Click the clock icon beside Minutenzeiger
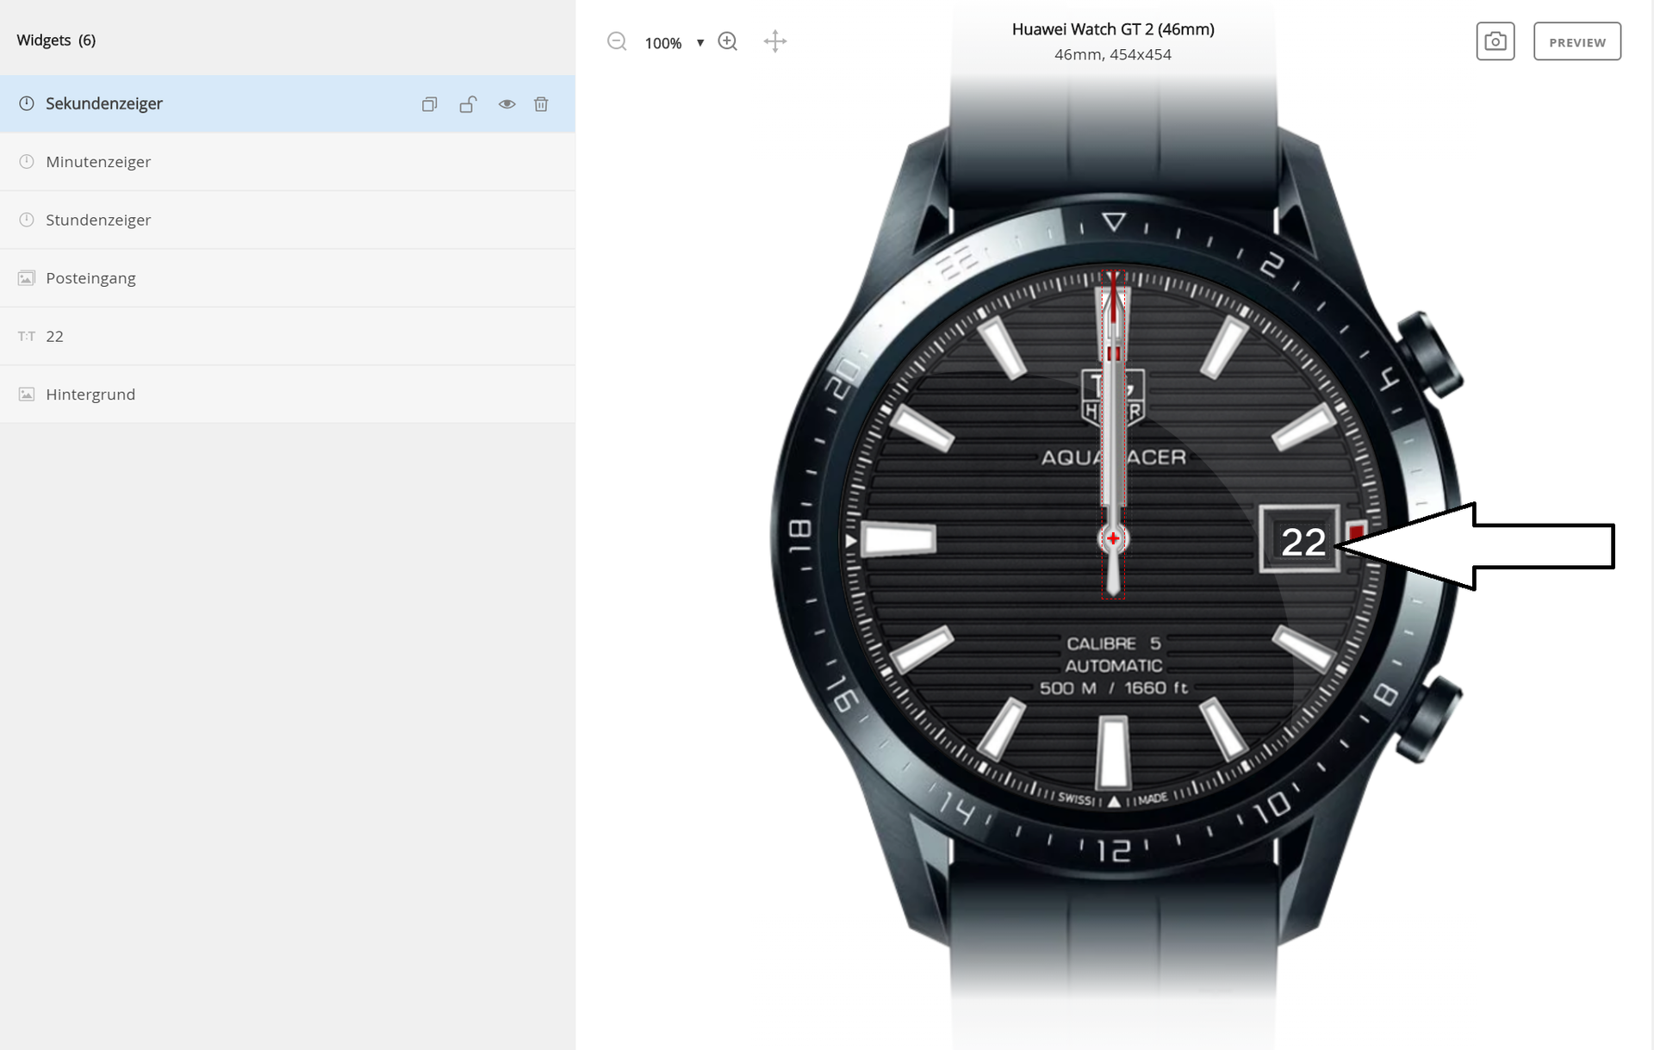1654x1050 pixels. click(x=27, y=161)
